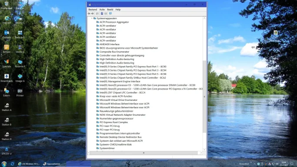Image resolution: width=297 pixels, height=167 pixels.
Task: Open the Help menu
Action: [118, 10]
